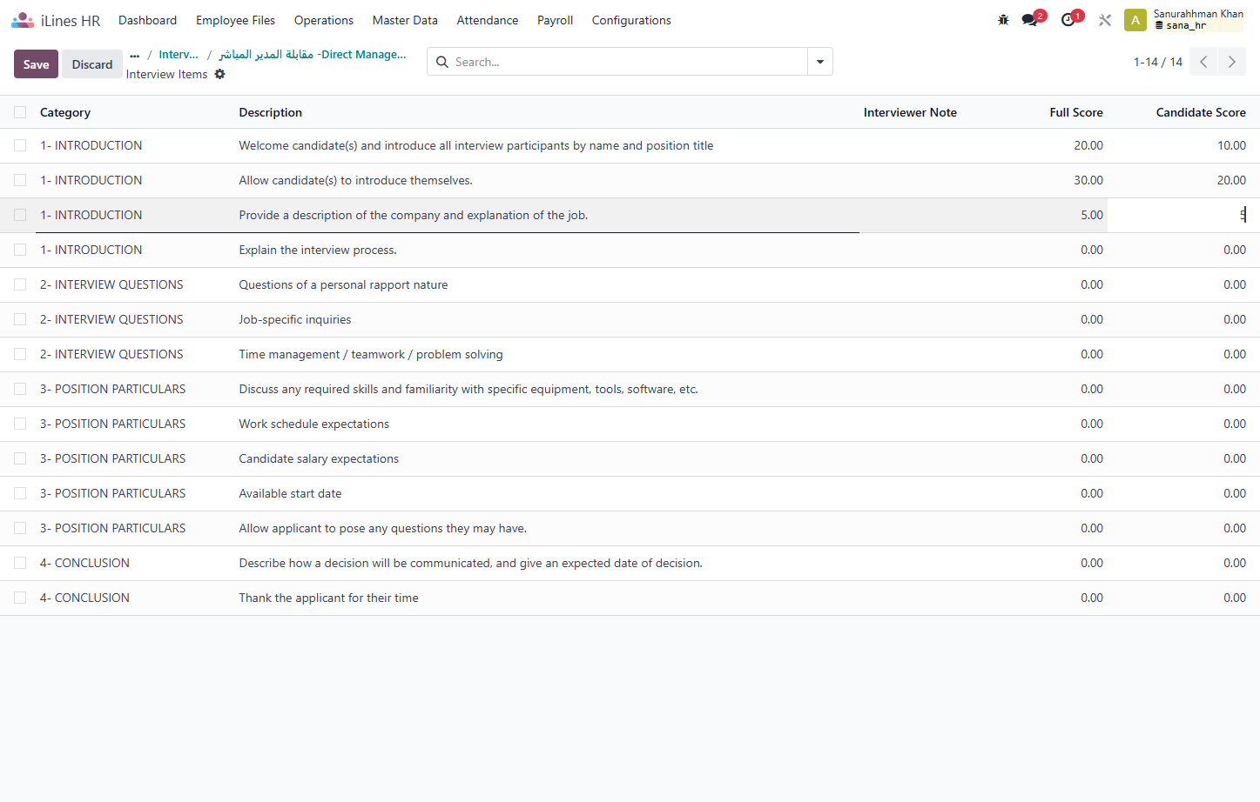Check the 'Thank the applicant' row checkbox
Viewport: 1260px width, 802px height.
pyautogui.click(x=20, y=598)
